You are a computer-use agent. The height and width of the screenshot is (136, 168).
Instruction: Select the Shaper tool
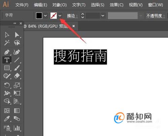click(x=7, y=76)
